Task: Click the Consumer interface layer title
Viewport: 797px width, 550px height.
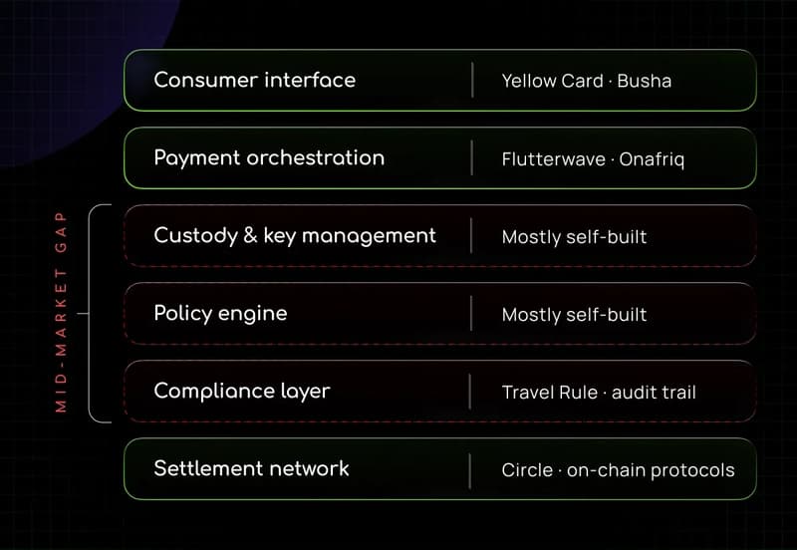Action: click(255, 80)
